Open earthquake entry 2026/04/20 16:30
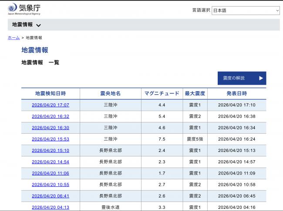This screenshot has width=283, height=211. (x=51, y=128)
